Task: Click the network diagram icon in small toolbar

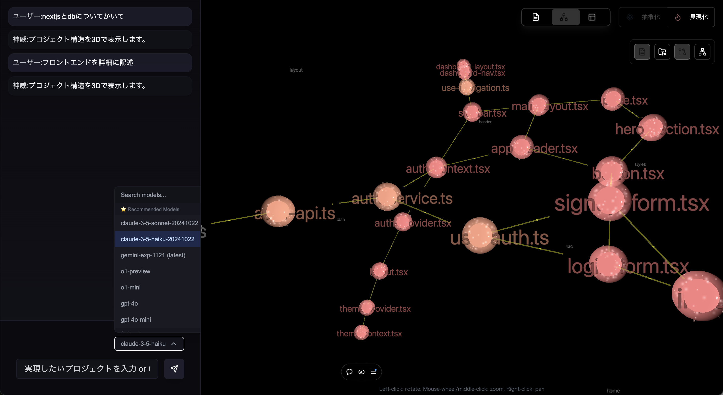Action: [x=702, y=52]
